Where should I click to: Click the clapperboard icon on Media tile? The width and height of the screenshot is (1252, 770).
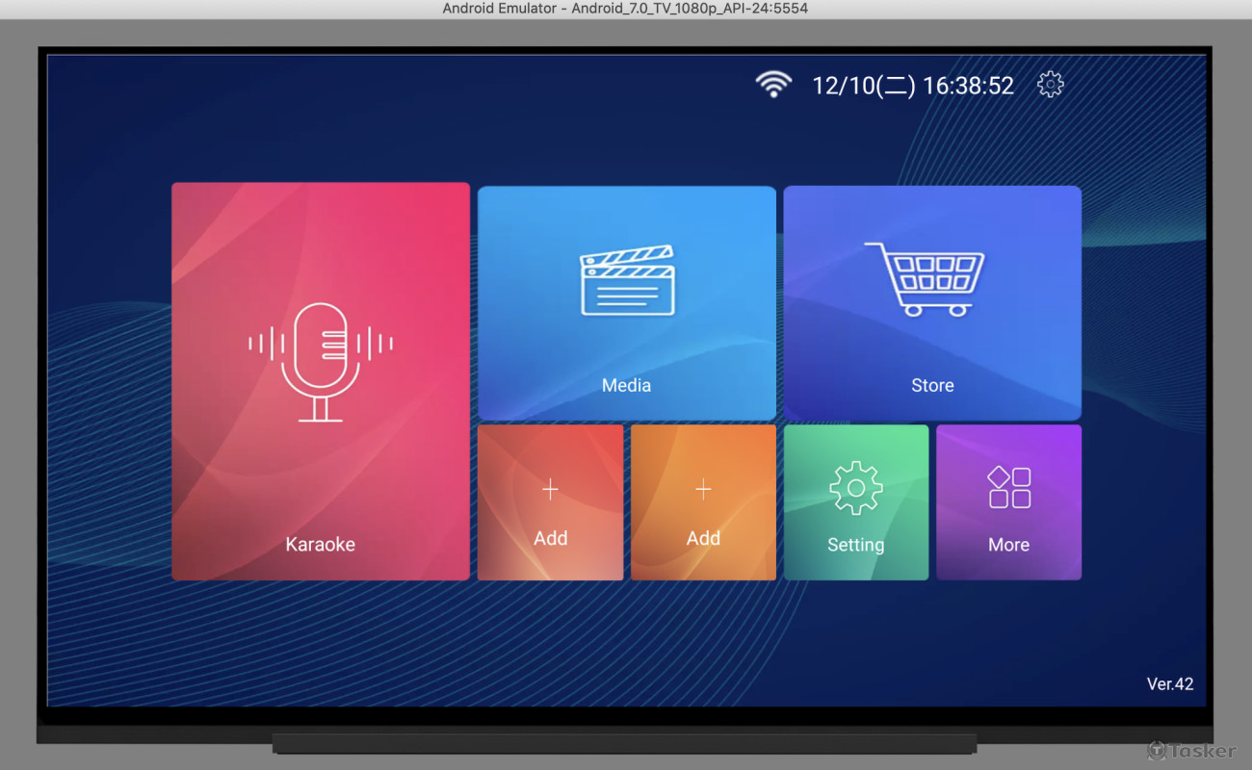(626, 281)
